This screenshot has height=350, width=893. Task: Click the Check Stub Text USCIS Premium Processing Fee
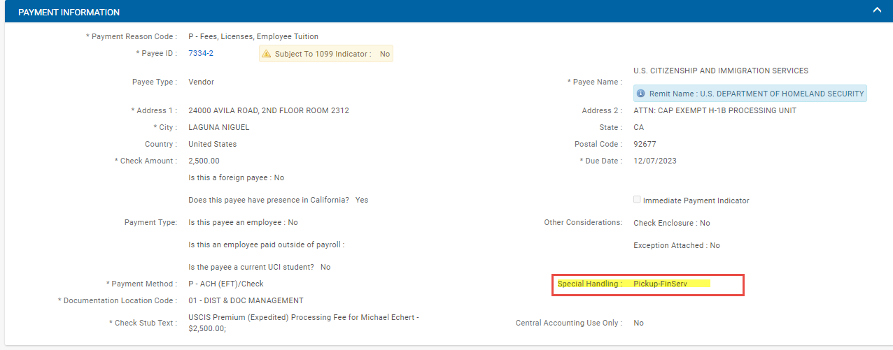click(x=304, y=323)
